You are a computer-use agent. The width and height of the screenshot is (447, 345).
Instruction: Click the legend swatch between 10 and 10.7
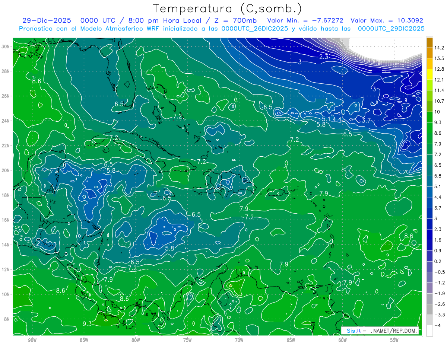tap(429, 106)
